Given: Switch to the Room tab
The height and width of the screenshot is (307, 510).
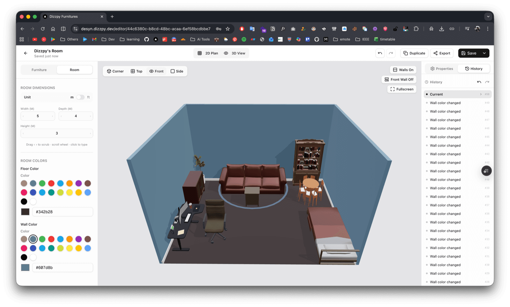Looking at the screenshot, I should pos(75,70).
